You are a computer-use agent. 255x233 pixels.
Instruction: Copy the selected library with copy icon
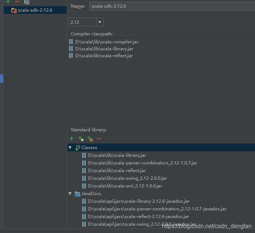click(27, 2)
